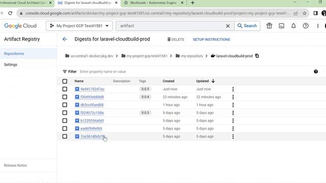Viewport: 326px width, 183px height.
Task: Go to my-project-gcp-test41581 breadcrumb
Action: [x=147, y=56]
